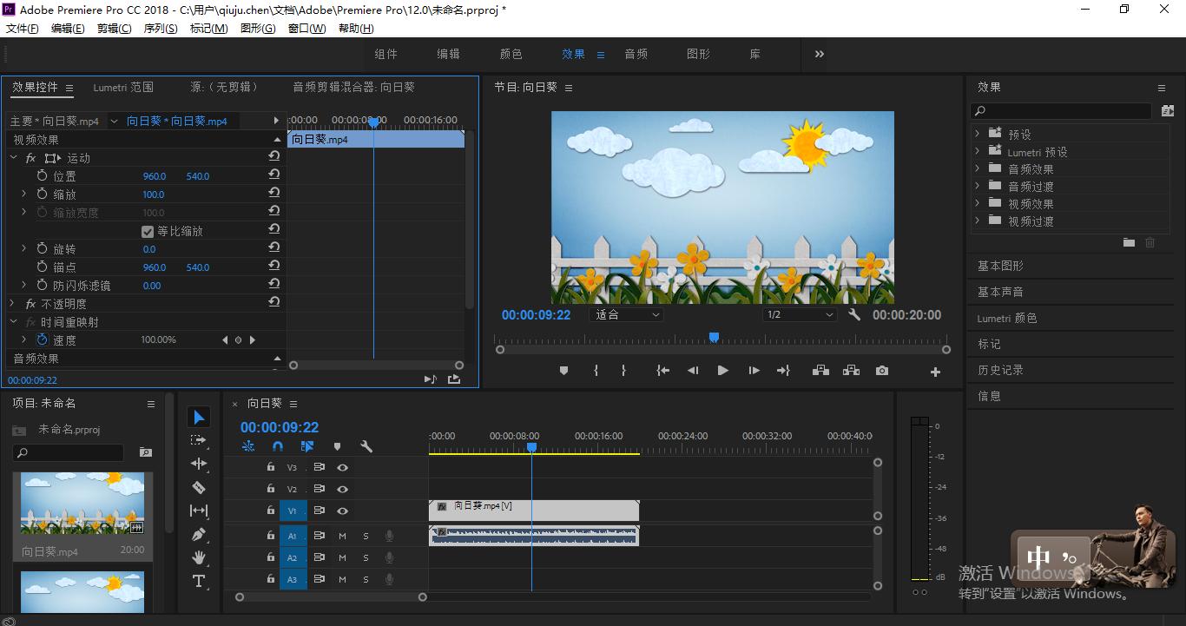The height and width of the screenshot is (626, 1186).
Task: Uncheck the 等比缩放 uniform scale checkbox
Action: click(148, 232)
